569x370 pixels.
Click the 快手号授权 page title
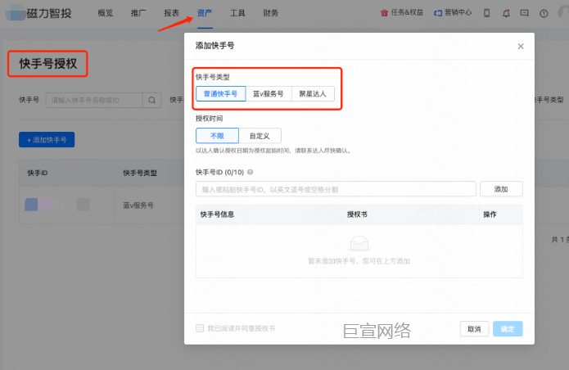coord(48,64)
